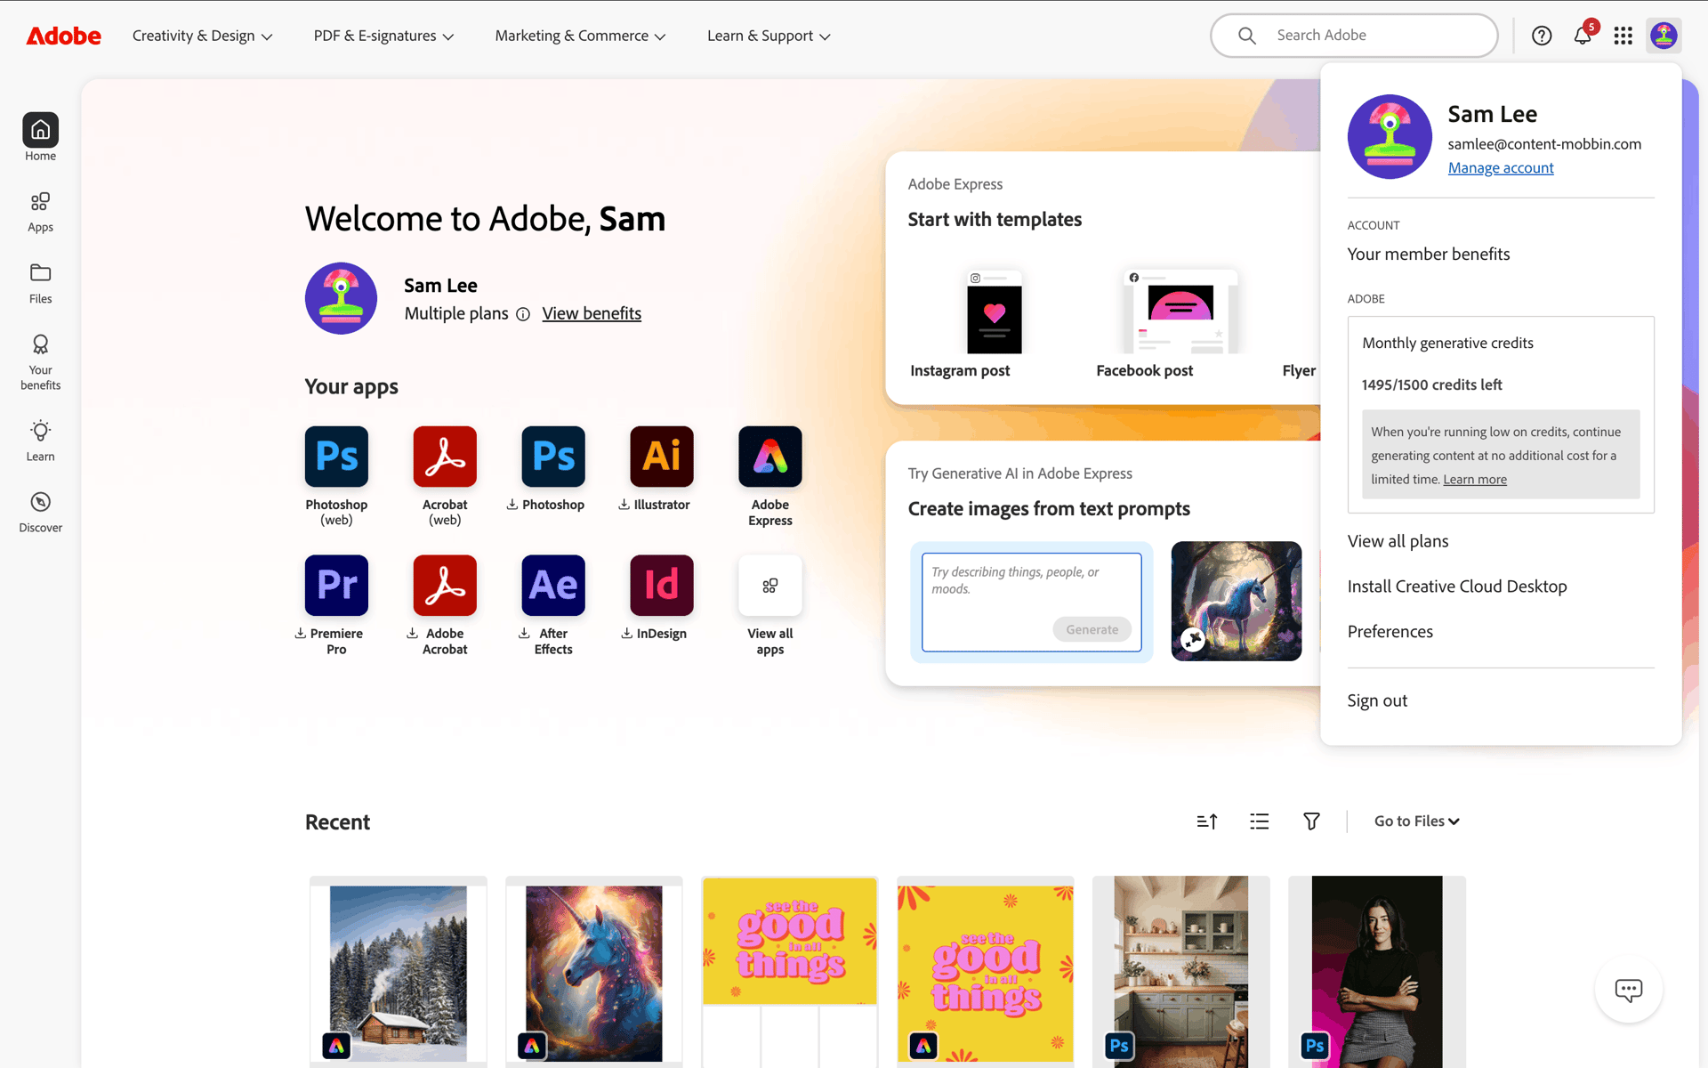Expand the Marketing & Commerce menu
Viewport: 1708px width, 1068px height.
pyautogui.click(x=581, y=36)
